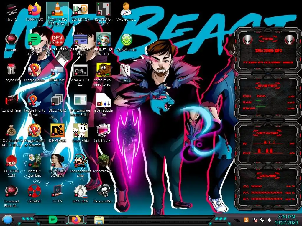Launch the red fuzzy CHUZZIN icon
This screenshot has width=302, height=226.
(12, 161)
